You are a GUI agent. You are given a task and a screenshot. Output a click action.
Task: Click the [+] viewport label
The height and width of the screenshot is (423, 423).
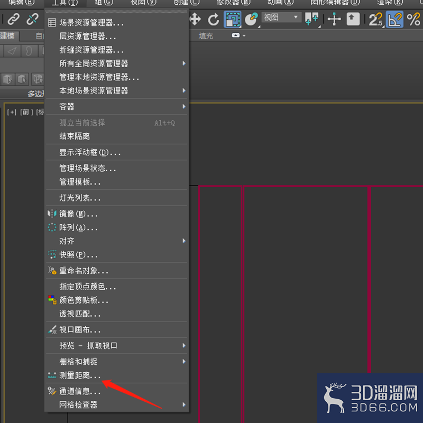[x=12, y=112]
